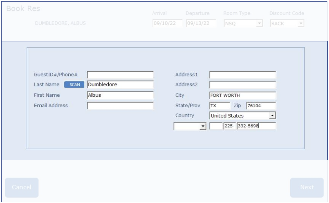Click the State/Prov field showing TX
This screenshot has height=203, width=329.
click(x=219, y=106)
